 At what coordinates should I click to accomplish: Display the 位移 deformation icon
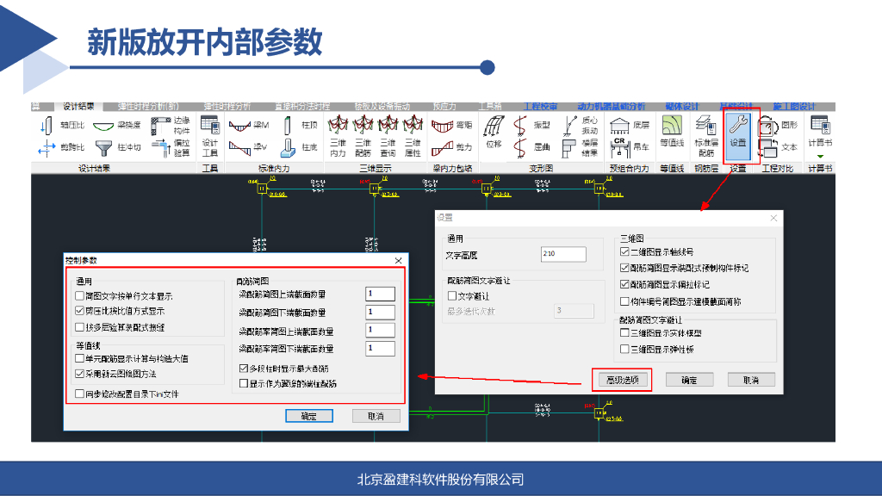494,126
